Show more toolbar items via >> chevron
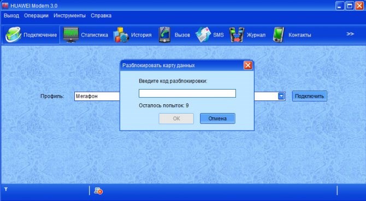This screenshot has height=201, width=366. (x=350, y=34)
